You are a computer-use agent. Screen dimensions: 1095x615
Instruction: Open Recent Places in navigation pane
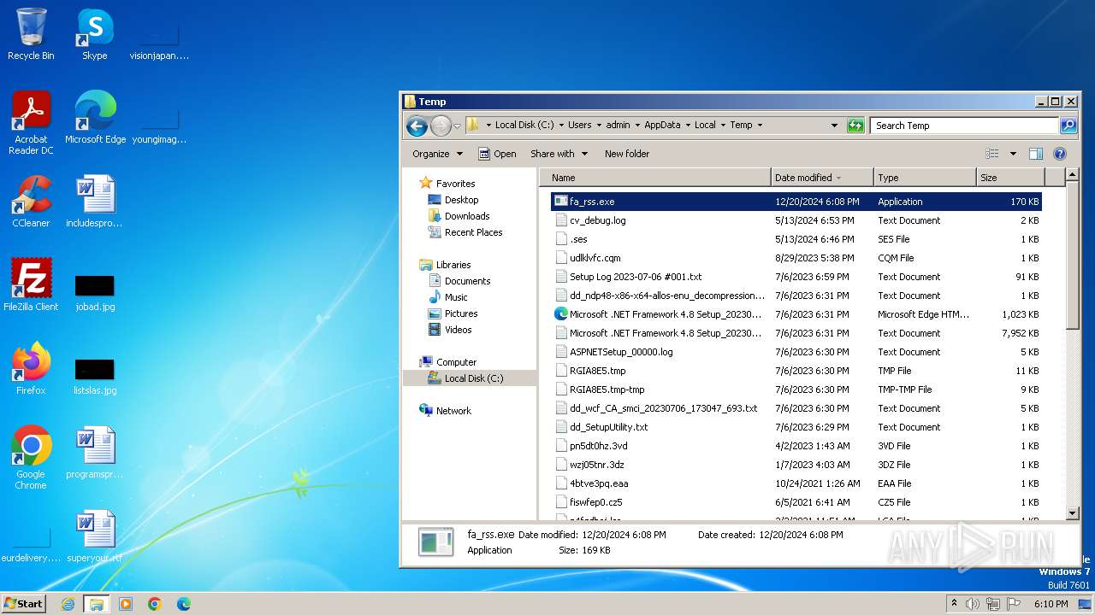pos(473,232)
